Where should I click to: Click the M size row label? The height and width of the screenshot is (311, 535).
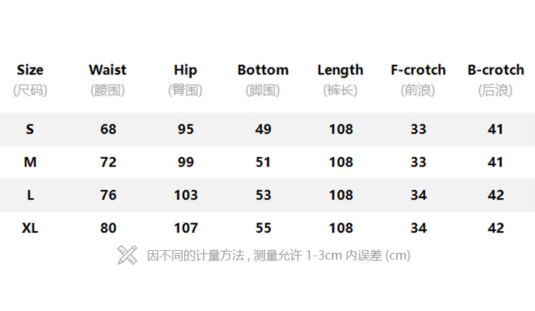coord(30,162)
